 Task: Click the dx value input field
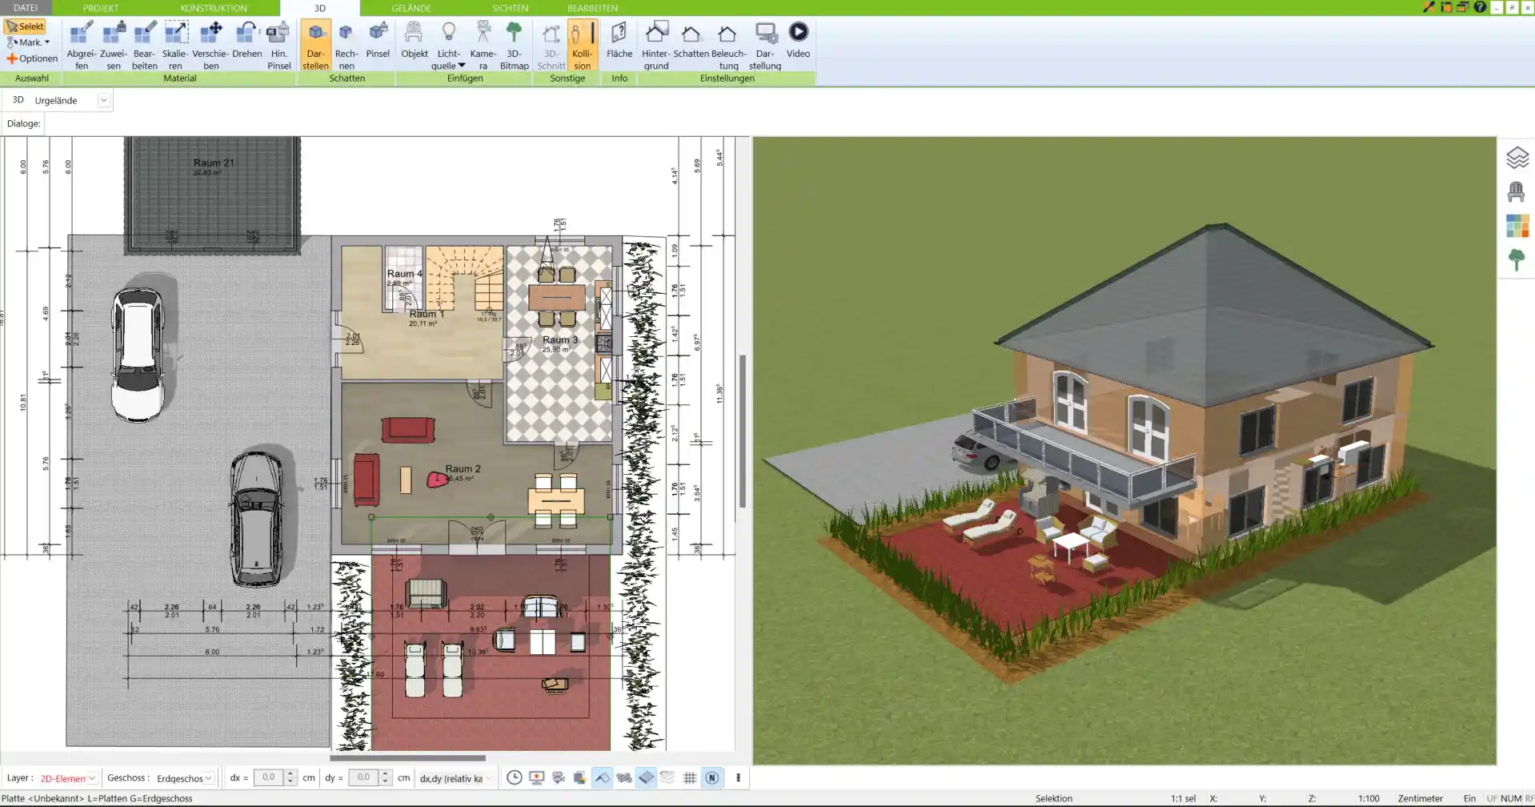click(x=269, y=777)
